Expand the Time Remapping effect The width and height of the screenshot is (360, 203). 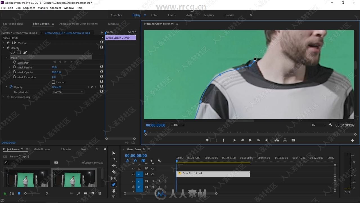point(3,97)
